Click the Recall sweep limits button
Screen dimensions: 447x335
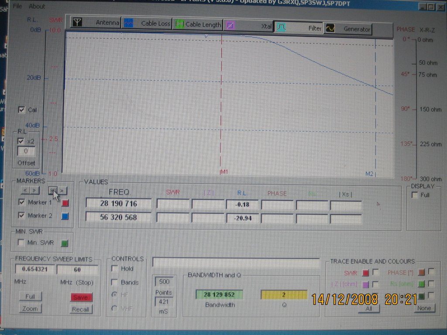point(80,309)
